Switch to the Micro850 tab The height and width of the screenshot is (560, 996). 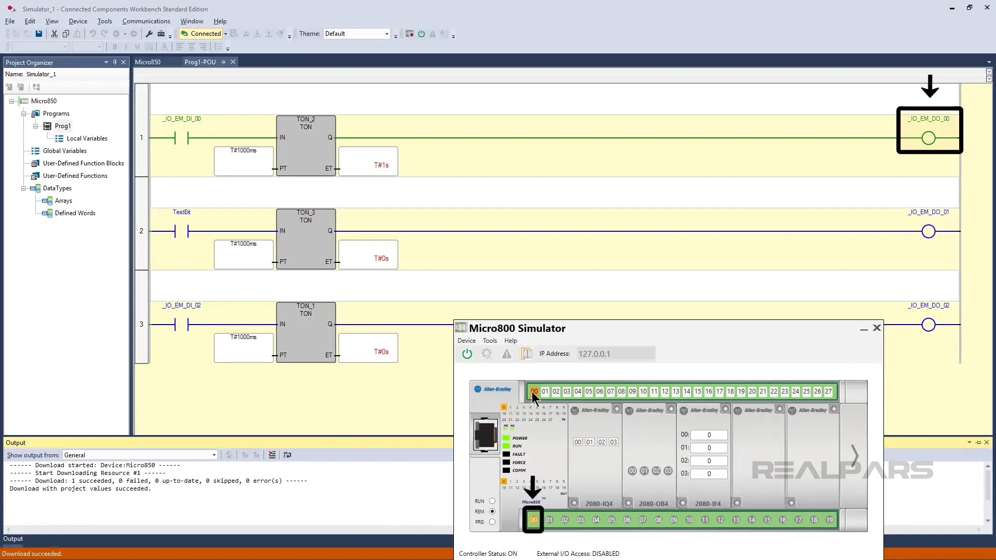[x=147, y=62]
